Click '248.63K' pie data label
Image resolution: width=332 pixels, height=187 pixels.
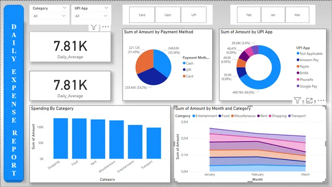tap(174, 48)
